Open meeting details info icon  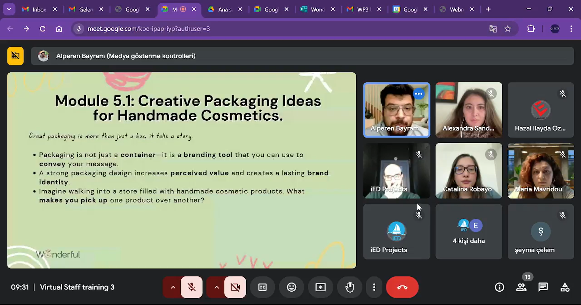tap(499, 287)
